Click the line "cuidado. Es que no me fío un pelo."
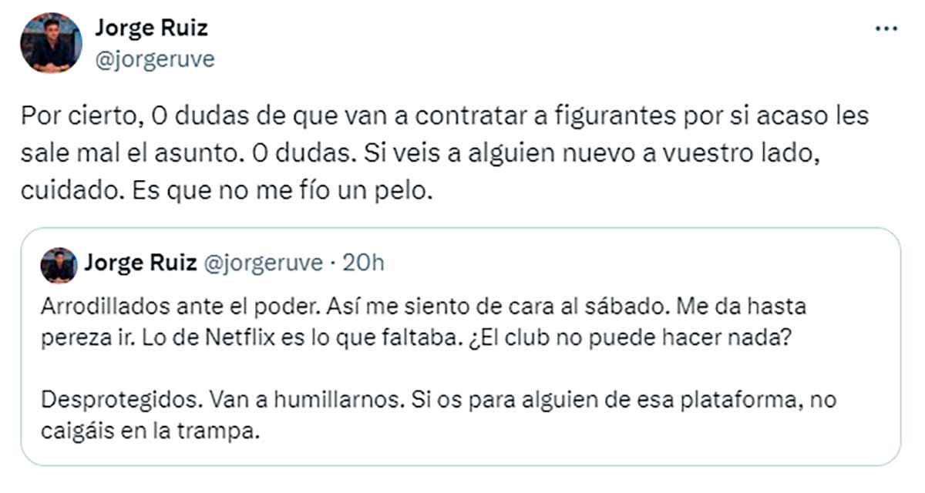Image resolution: width=925 pixels, height=493 pixels. (223, 191)
